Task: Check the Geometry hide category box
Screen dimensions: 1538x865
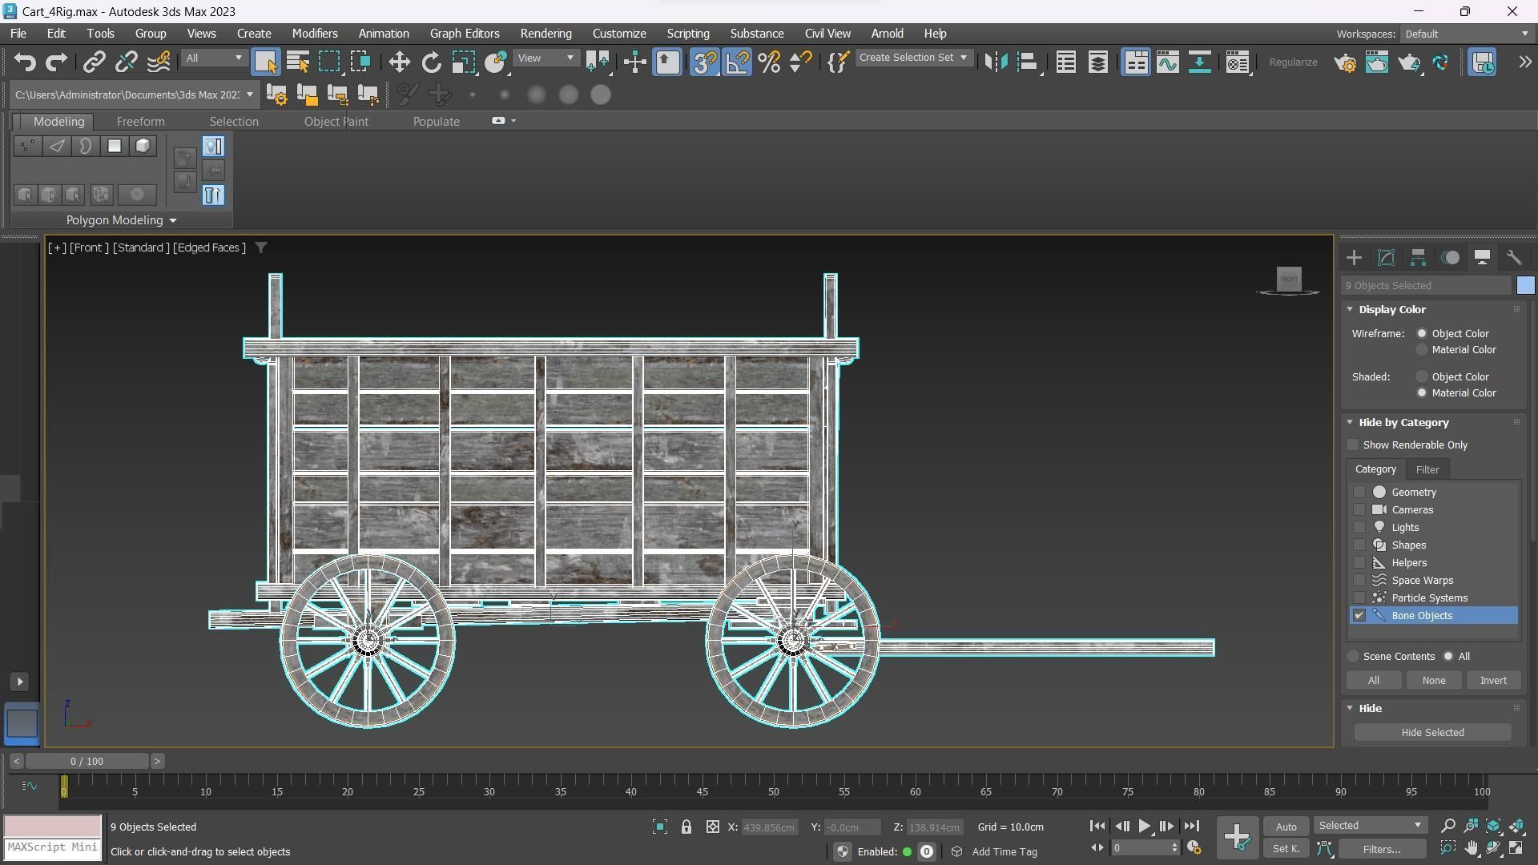Action: (1359, 493)
